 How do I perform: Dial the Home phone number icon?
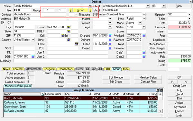tap(69, 27)
